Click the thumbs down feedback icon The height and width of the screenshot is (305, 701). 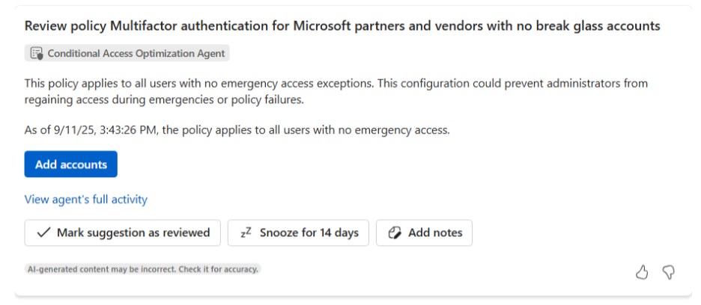point(669,272)
